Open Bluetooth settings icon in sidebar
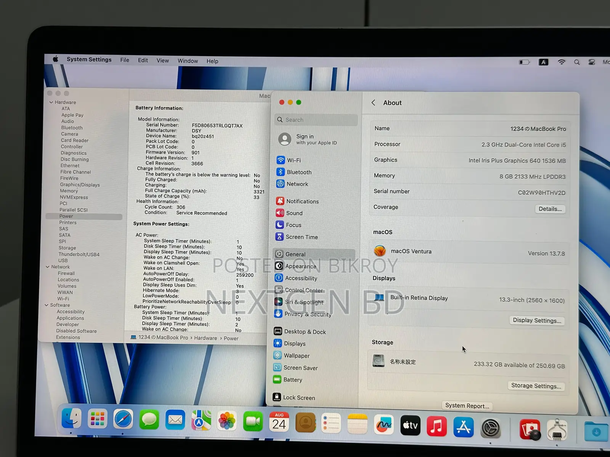The height and width of the screenshot is (457, 610). (x=281, y=172)
